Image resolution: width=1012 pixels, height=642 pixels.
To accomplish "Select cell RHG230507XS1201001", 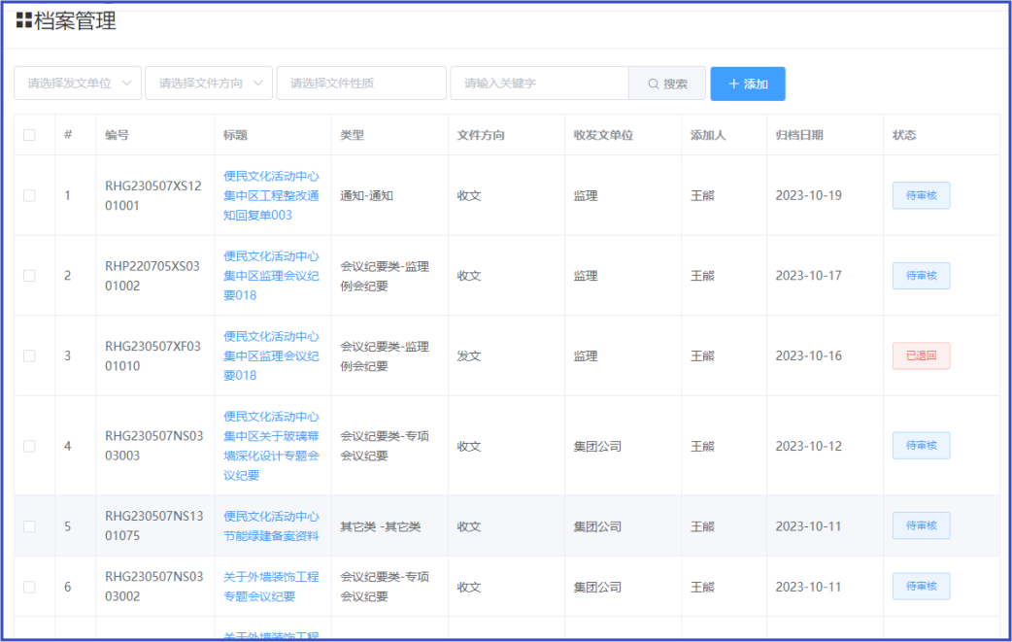I will [153, 195].
